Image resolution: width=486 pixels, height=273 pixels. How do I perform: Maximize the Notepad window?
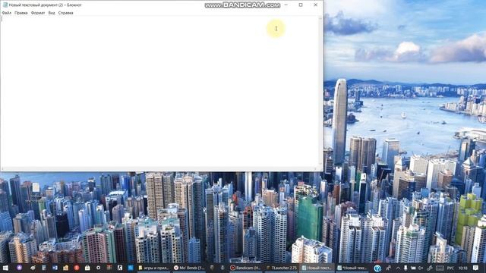click(301, 5)
